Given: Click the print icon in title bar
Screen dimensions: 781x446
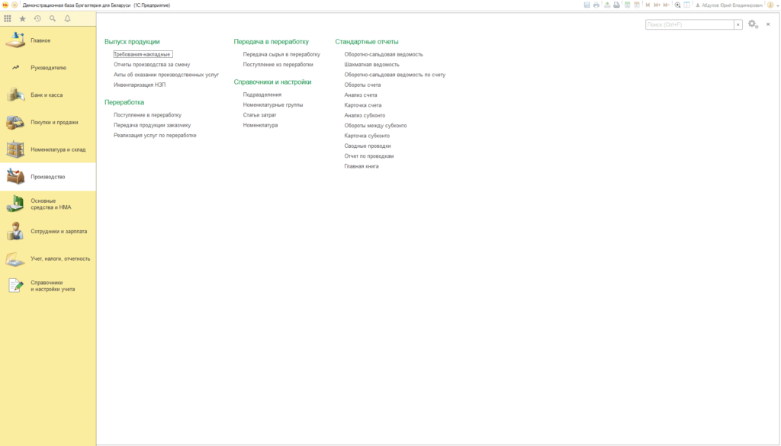Looking at the screenshot, I should 596,5.
